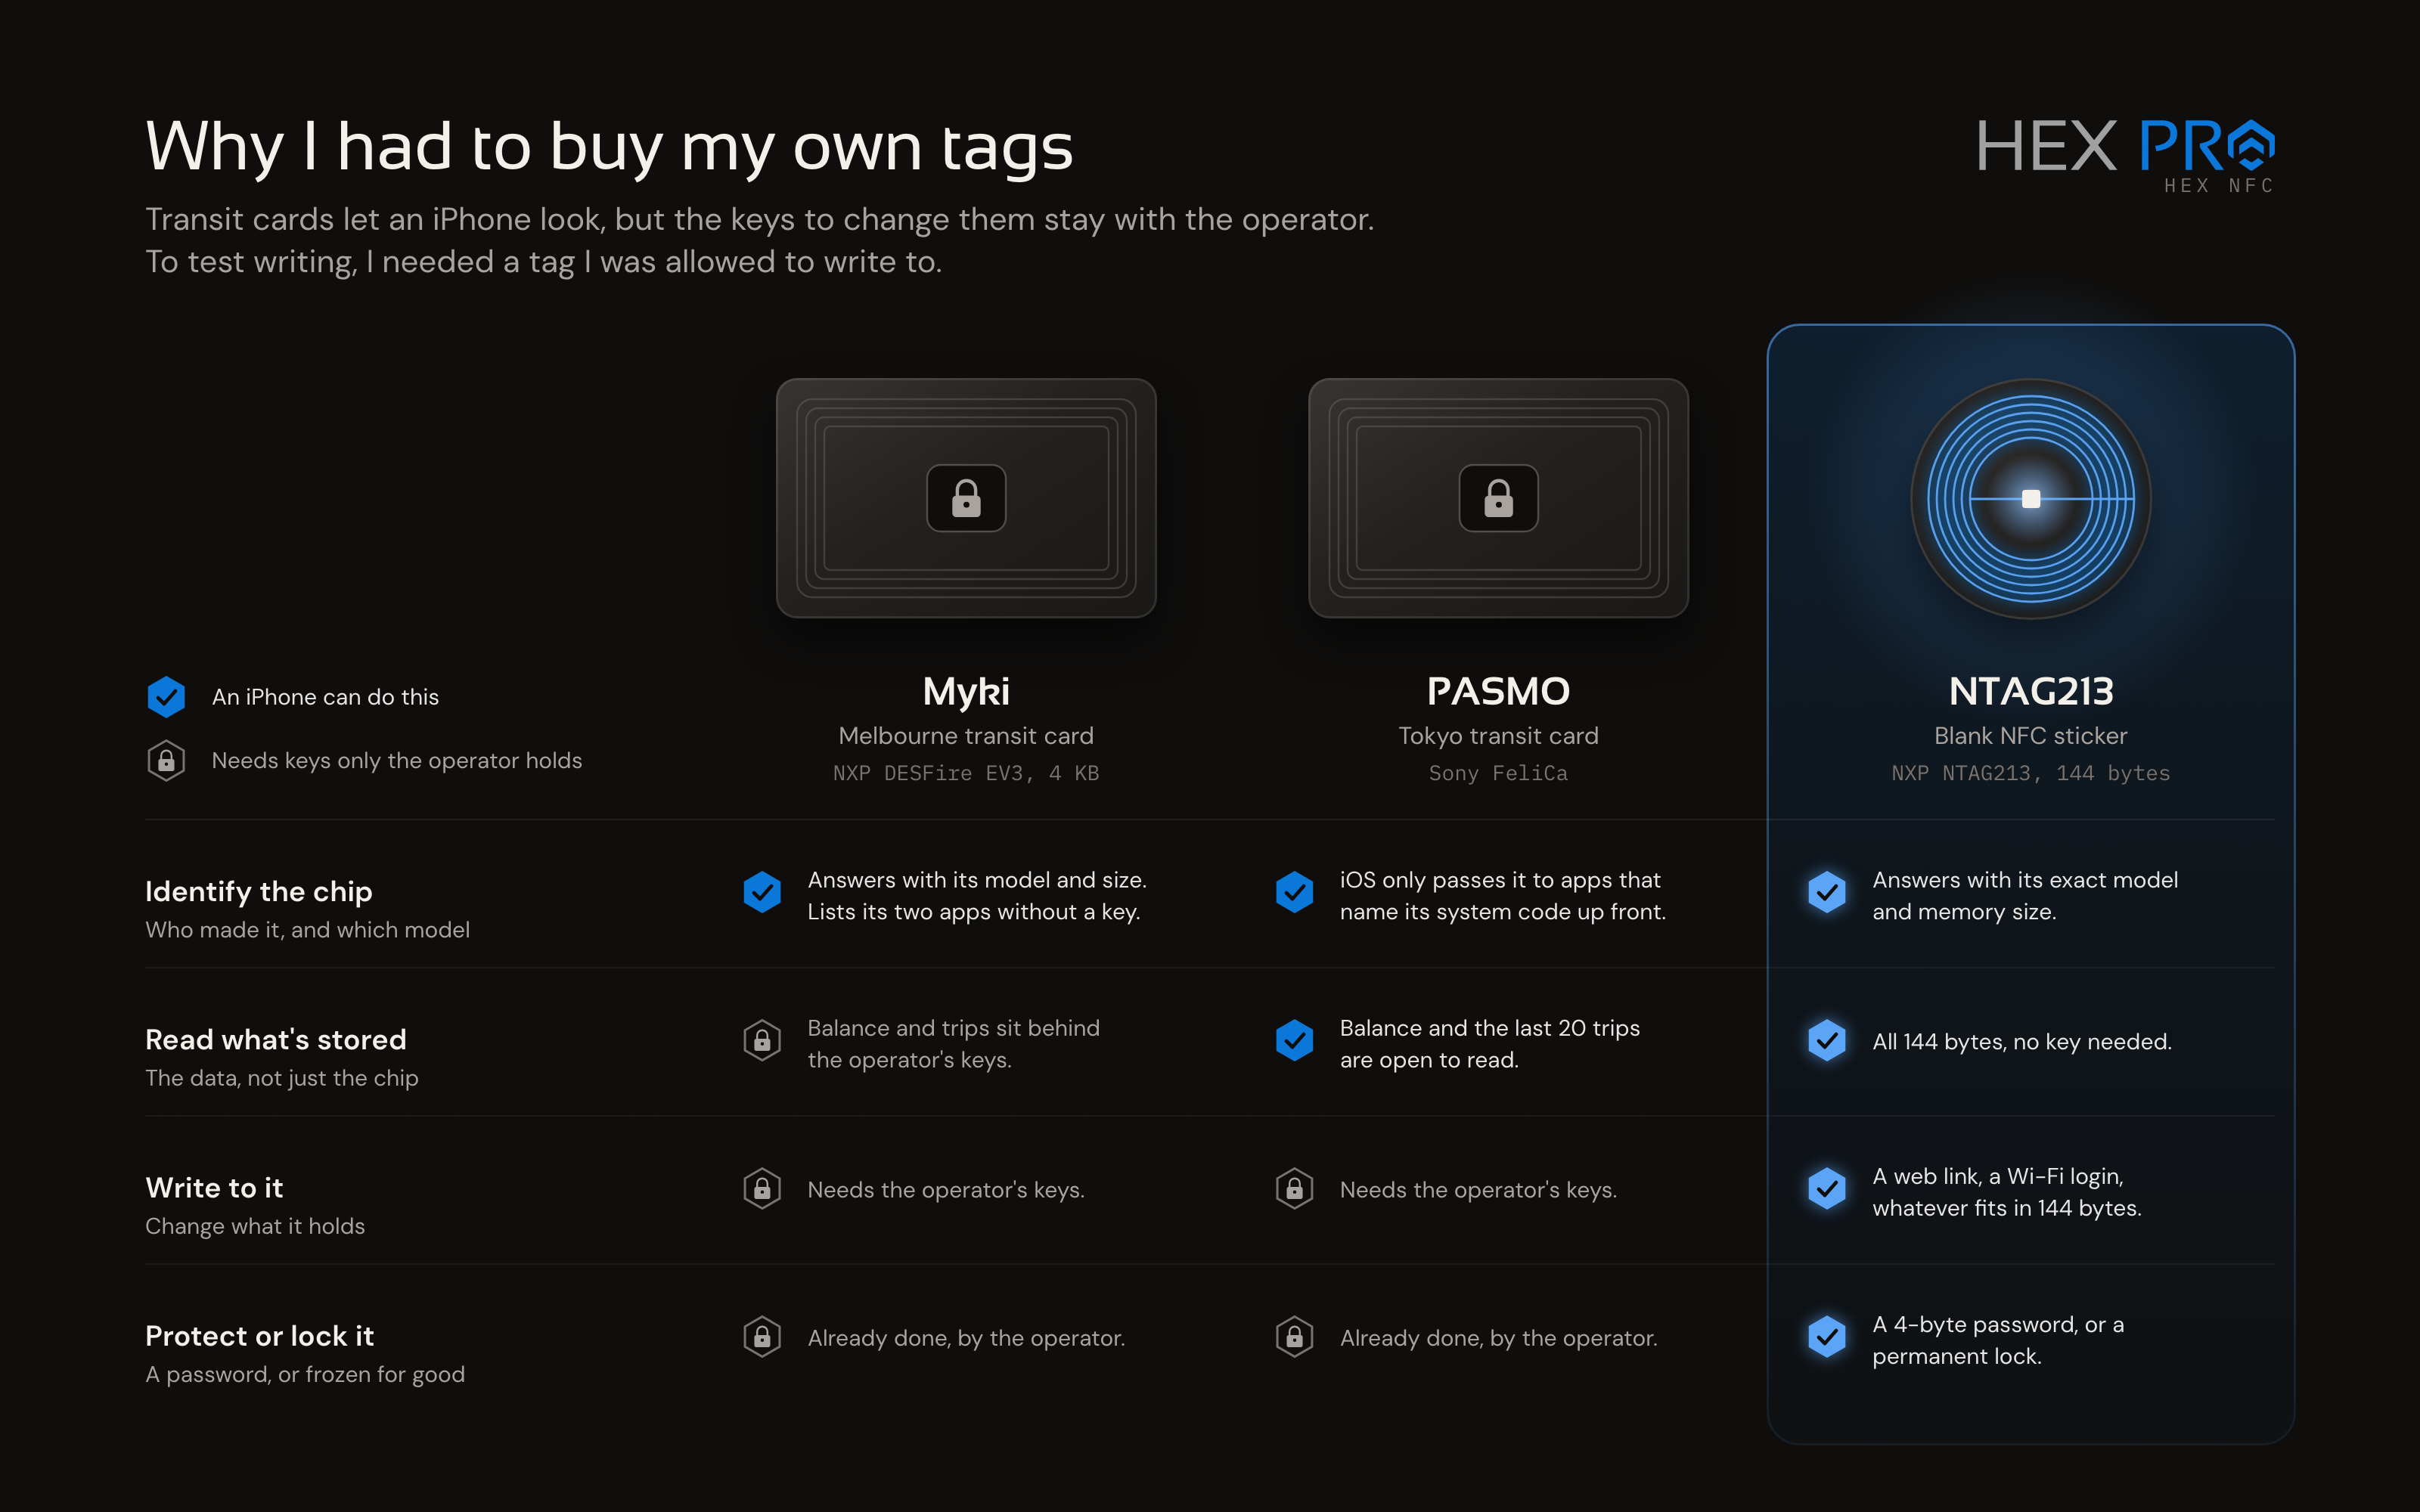2420x1512 pixels.
Task: Click NTAG213's All 144 bytes checkmark
Action: 1827,1041
